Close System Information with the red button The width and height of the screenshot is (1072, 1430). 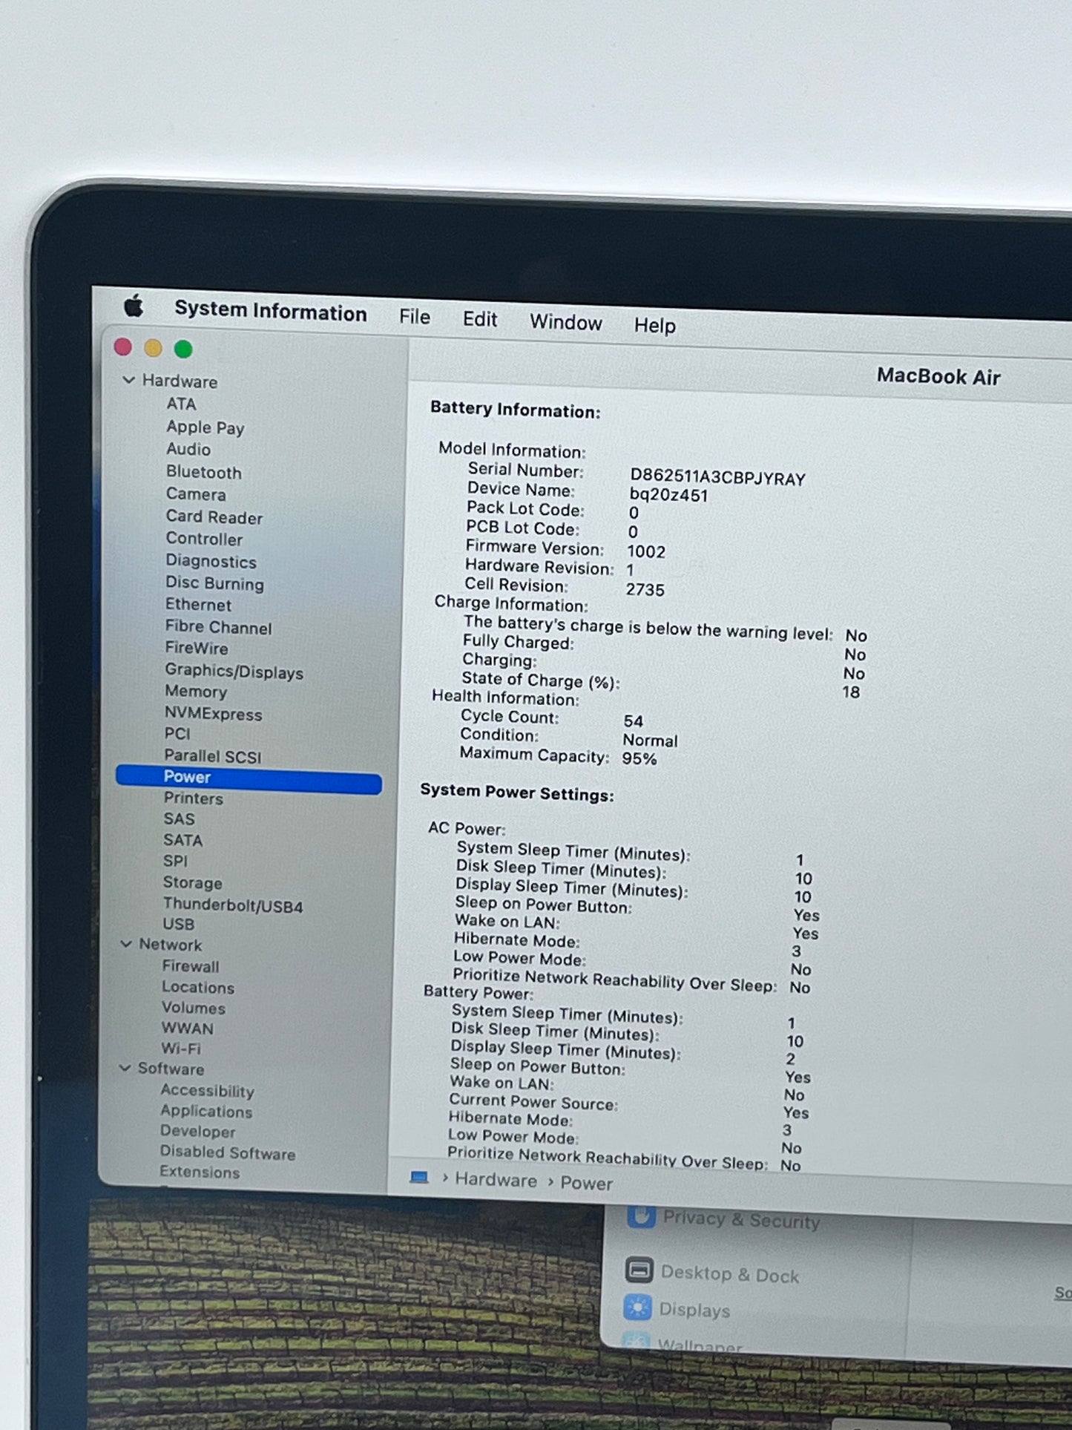[123, 347]
